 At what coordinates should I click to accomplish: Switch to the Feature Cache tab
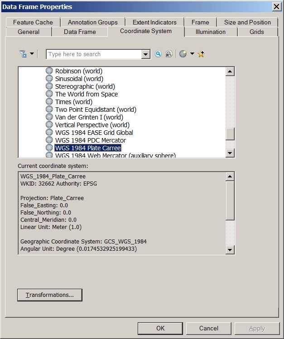(x=33, y=22)
